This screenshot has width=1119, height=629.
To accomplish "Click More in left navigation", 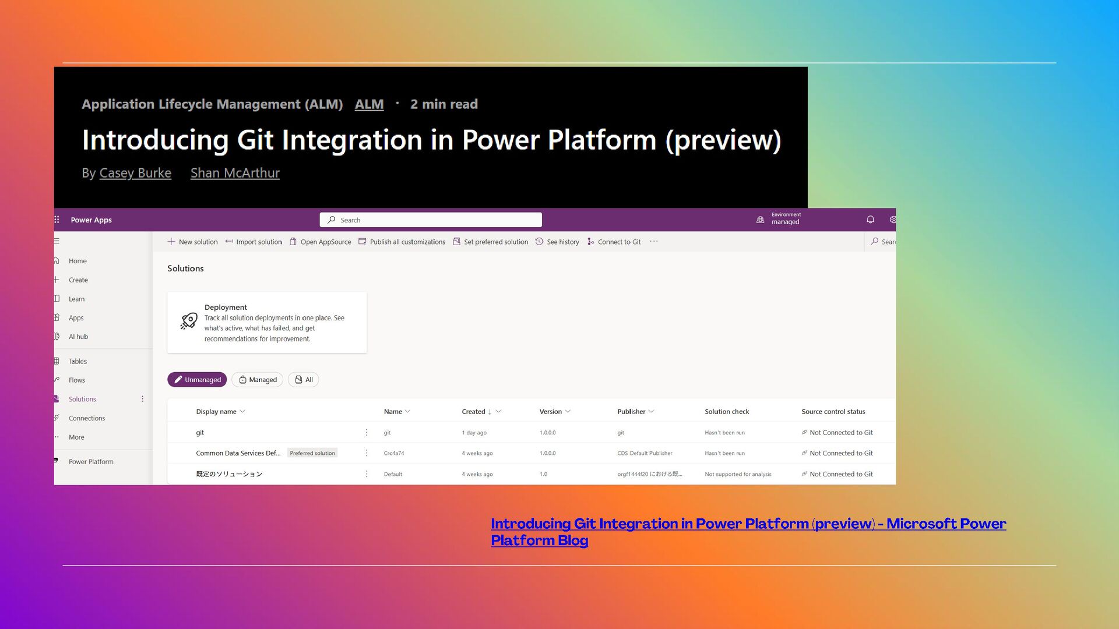I will [76, 437].
